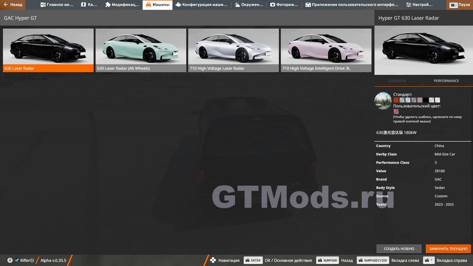Open the Приложения пользовательского интерфейса tab
This screenshot has width=473, height=266.
click(352, 5)
